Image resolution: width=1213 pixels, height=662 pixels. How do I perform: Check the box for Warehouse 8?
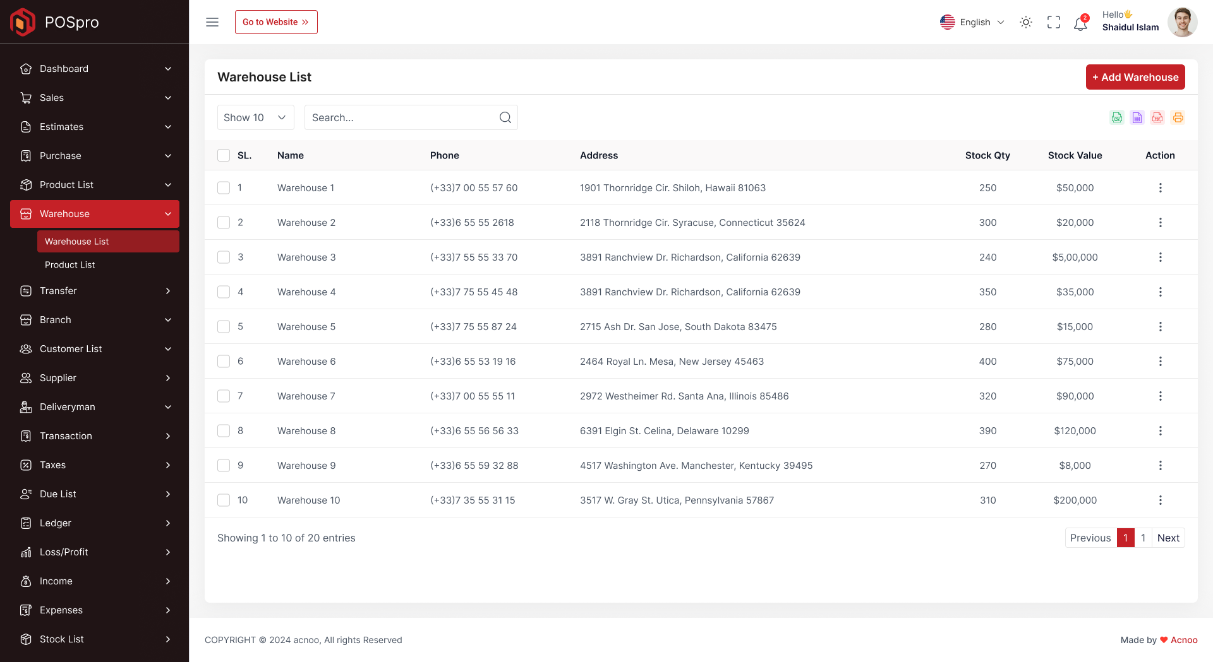224,431
